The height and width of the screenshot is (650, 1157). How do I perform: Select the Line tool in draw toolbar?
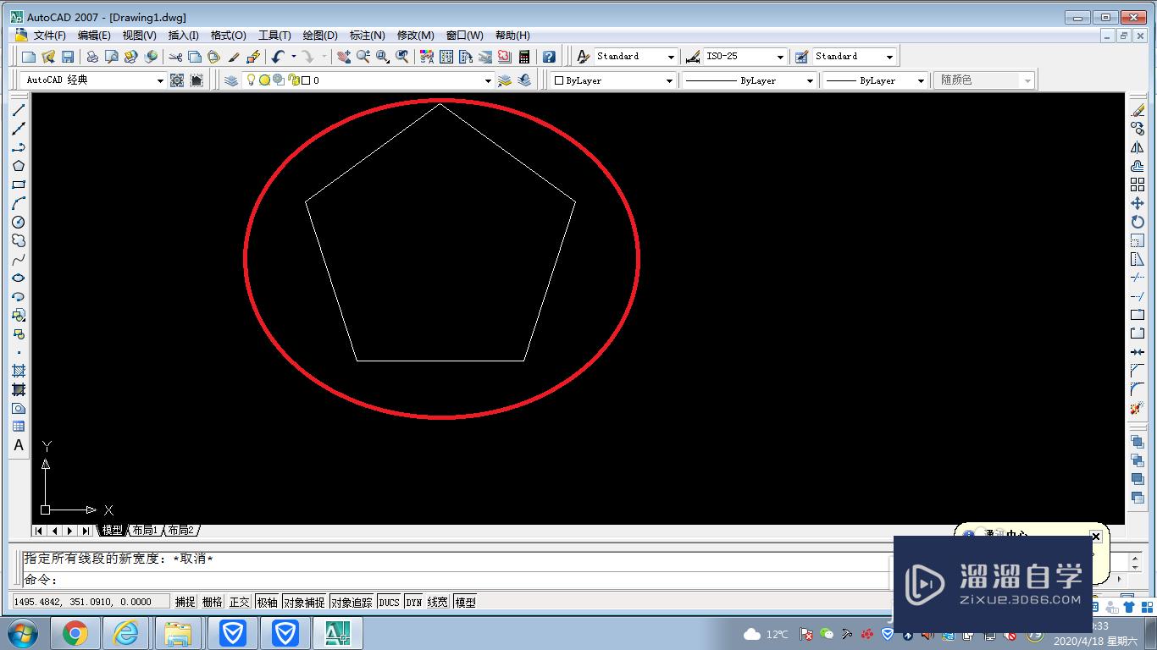pos(18,111)
